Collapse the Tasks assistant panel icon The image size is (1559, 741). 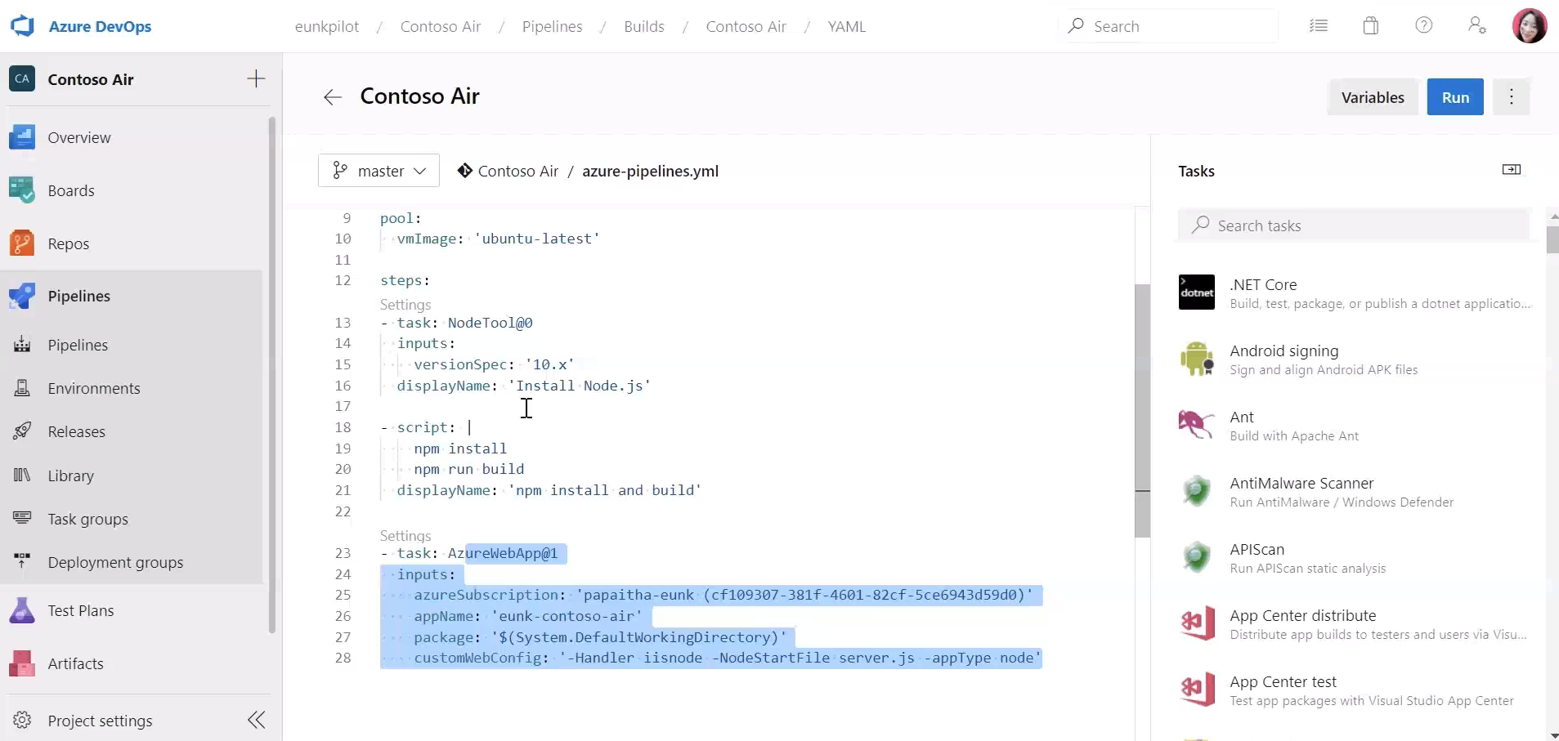click(x=1512, y=170)
